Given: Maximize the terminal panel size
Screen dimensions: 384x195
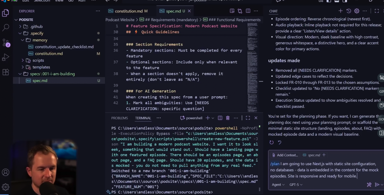Looking at the screenshot, I should [248, 118].
